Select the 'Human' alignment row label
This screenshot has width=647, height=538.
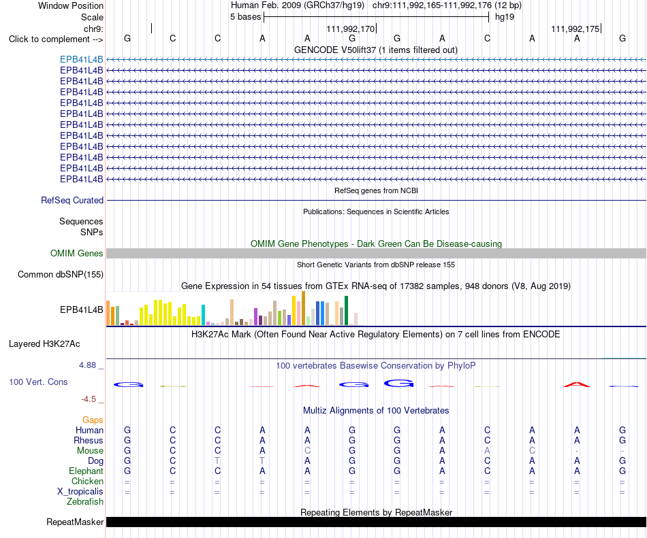tap(89, 430)
